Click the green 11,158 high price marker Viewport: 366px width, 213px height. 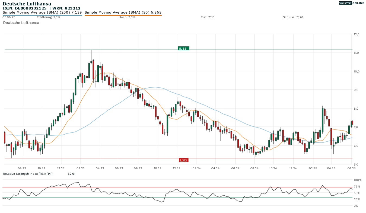click(183, 49)
